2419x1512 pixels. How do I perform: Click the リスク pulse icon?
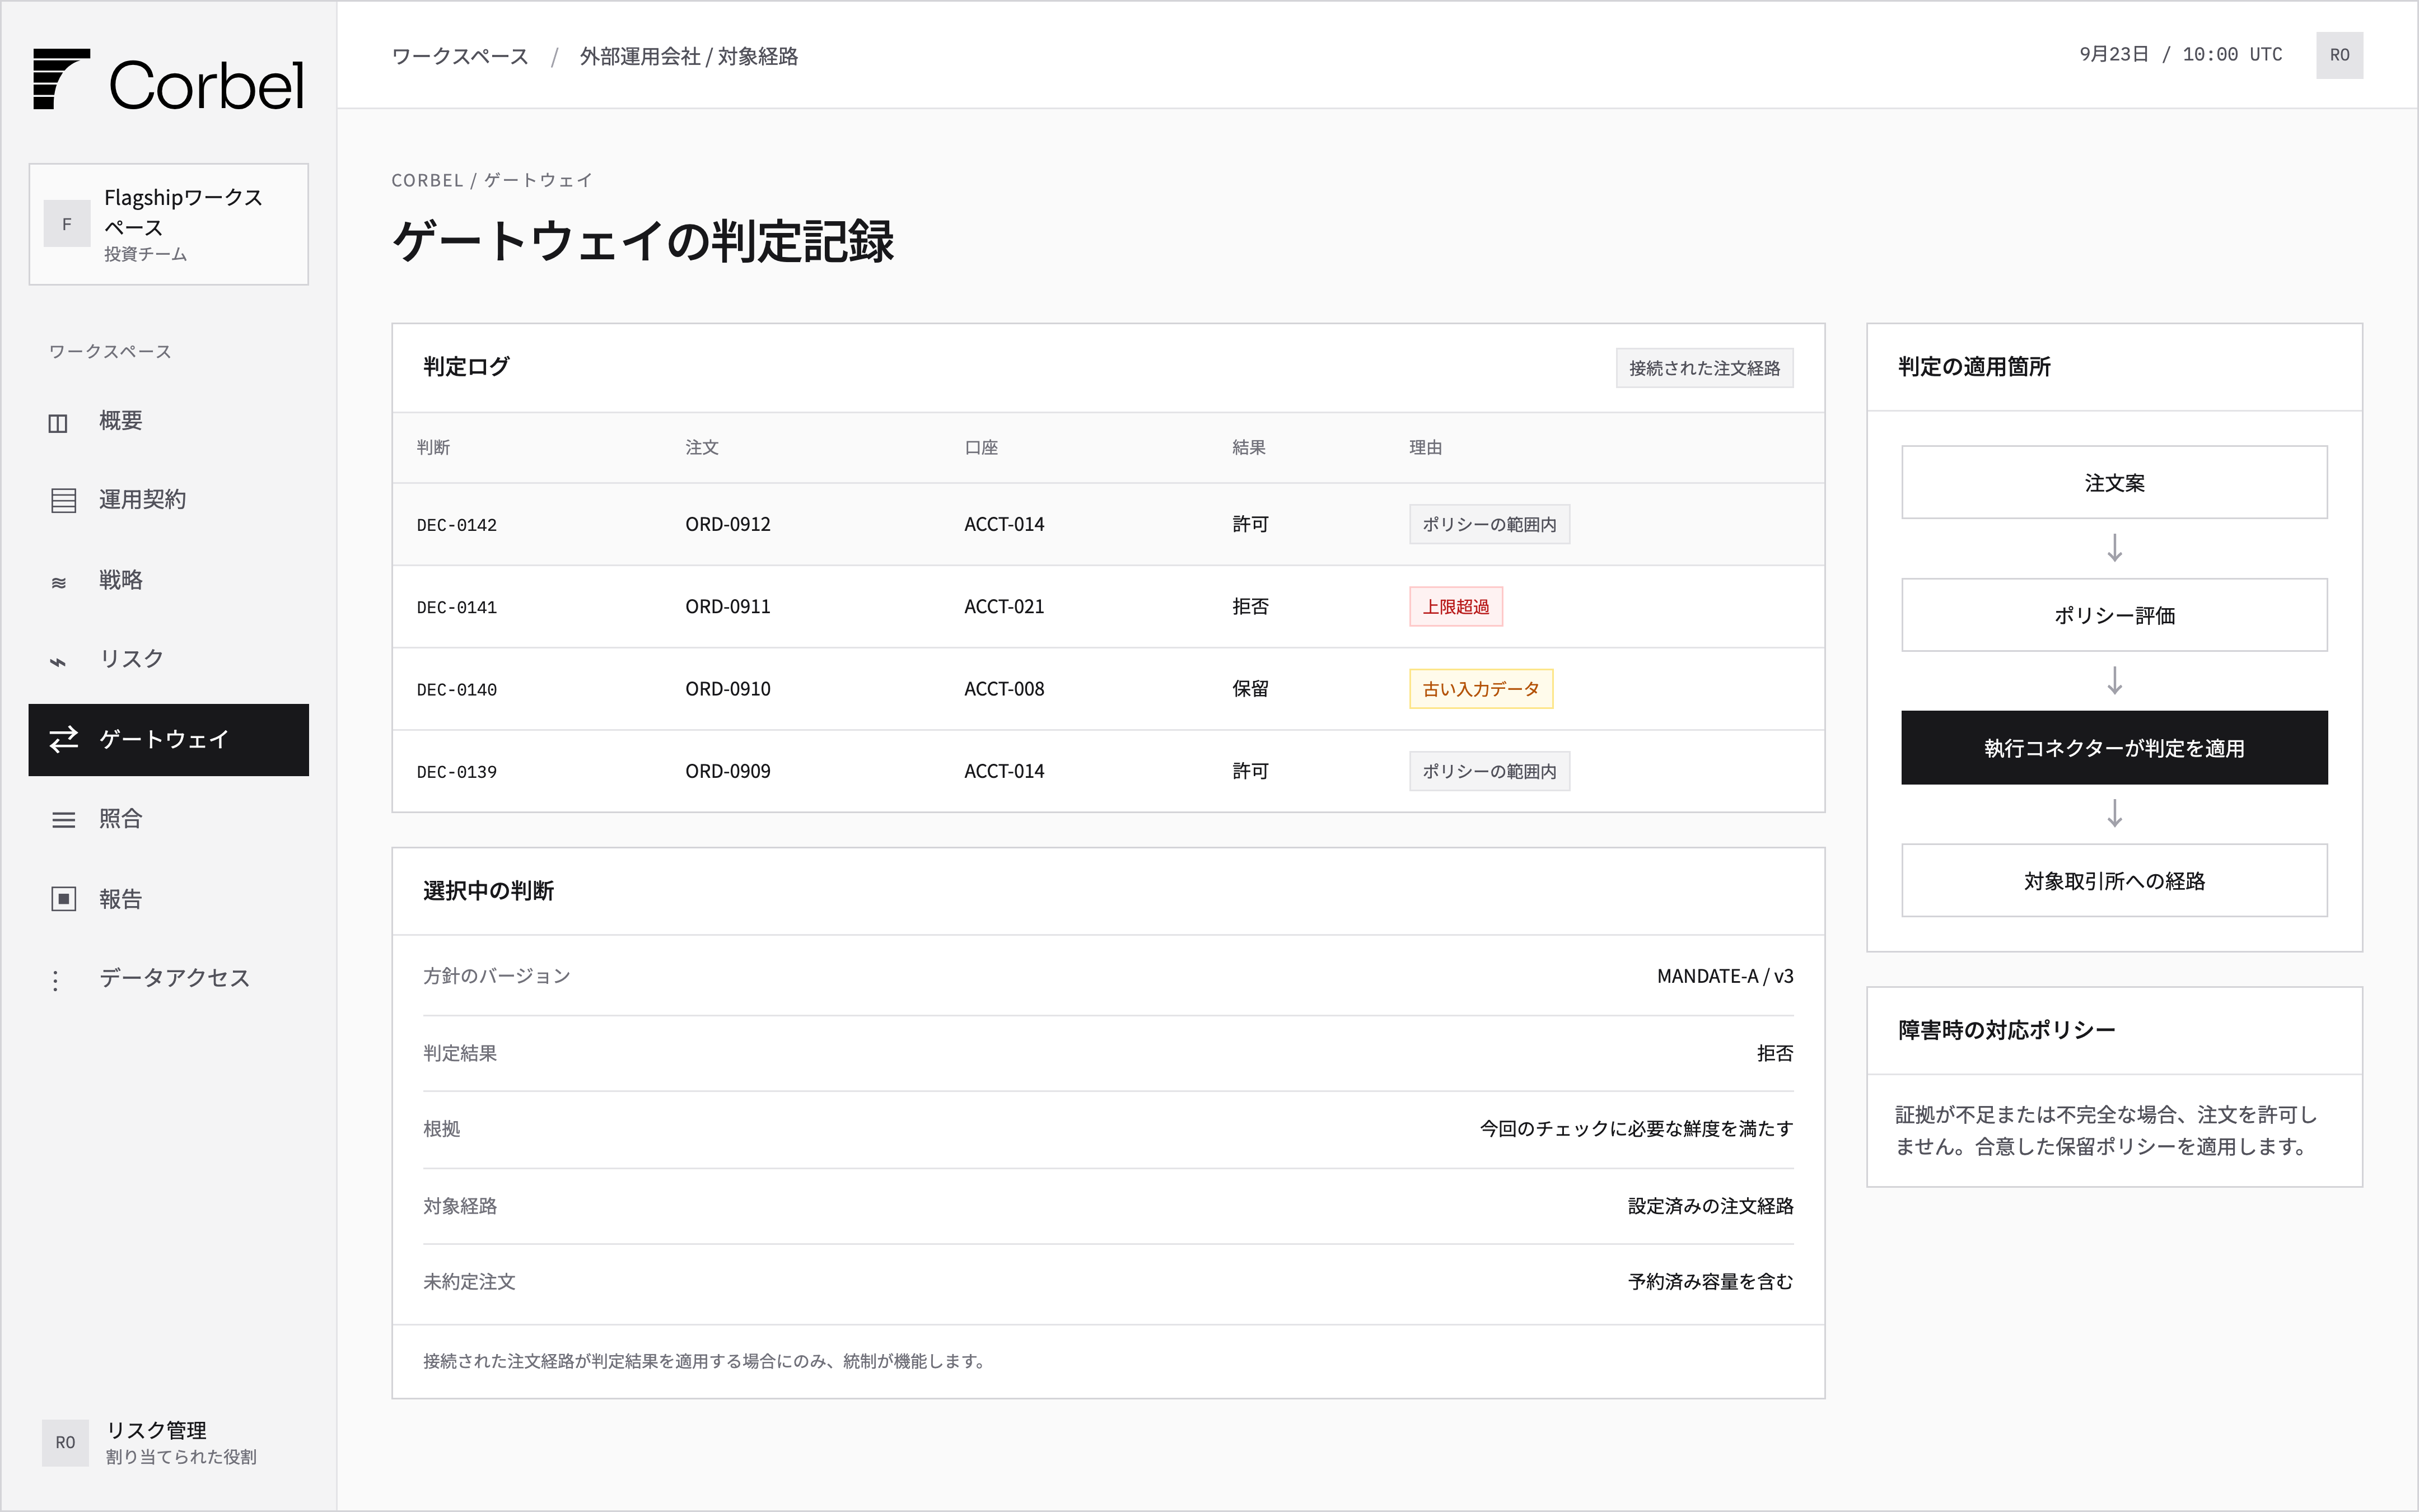(x=58, y=661)
